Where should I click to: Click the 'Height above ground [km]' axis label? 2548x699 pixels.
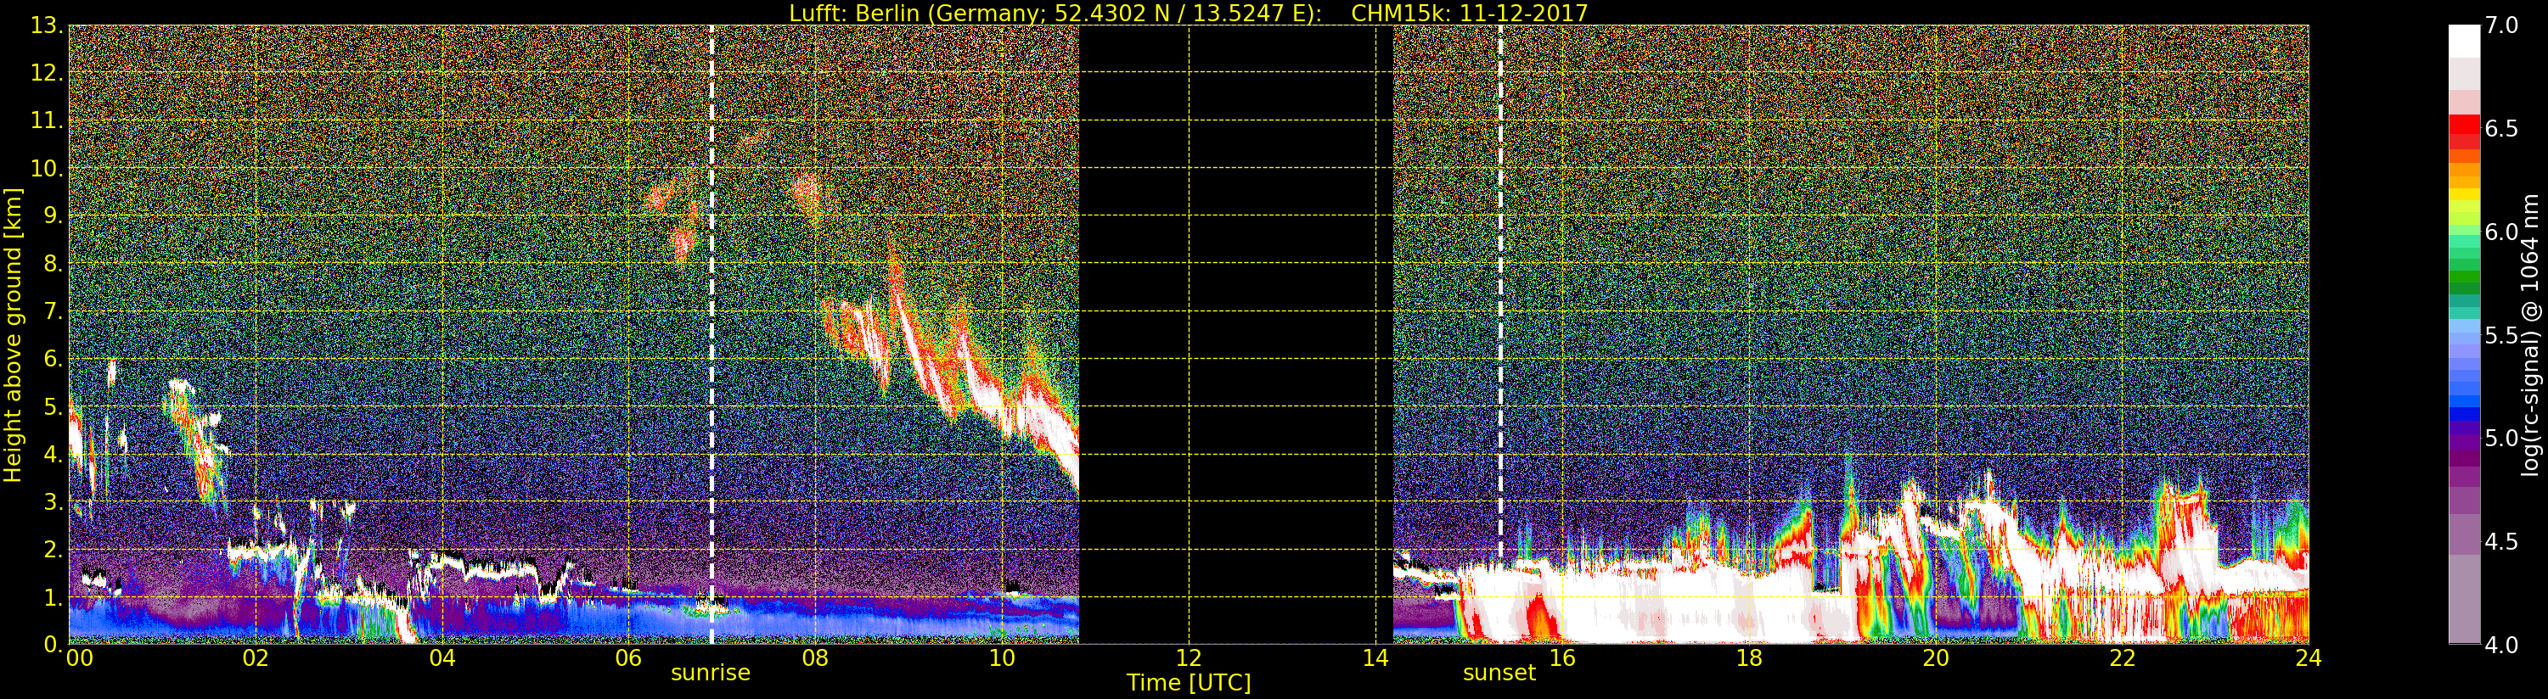click(x=13, y=334)
